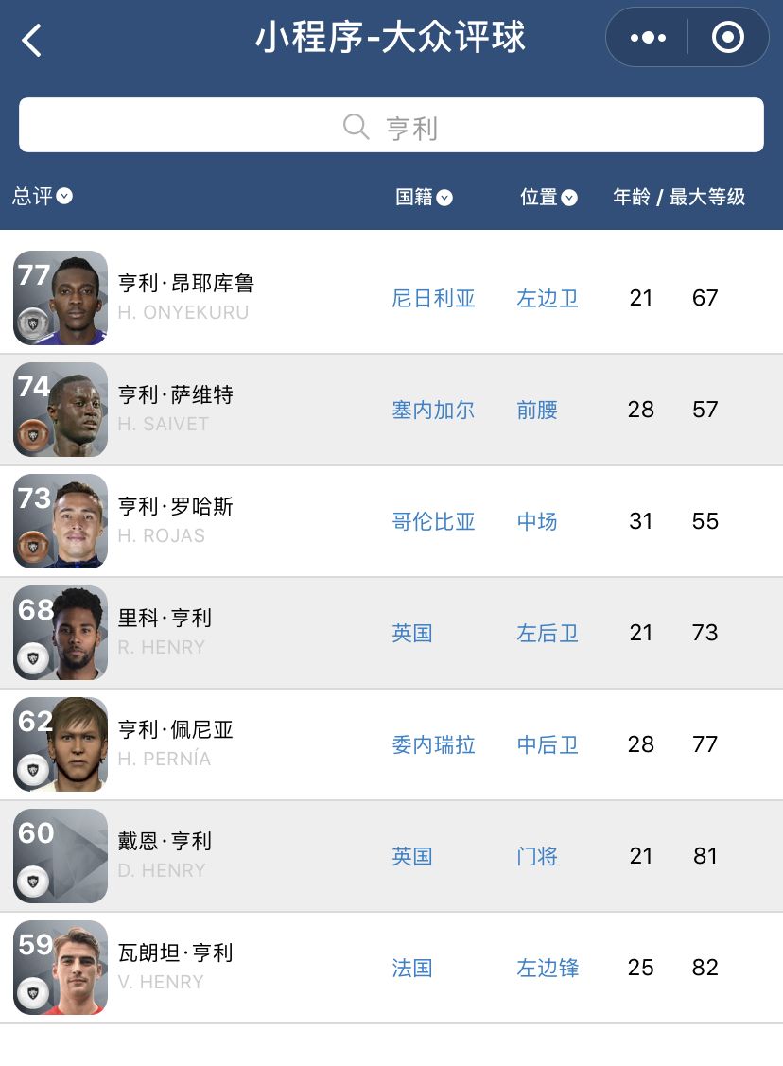The width and height of the screenshot is (783, 1066).
Task: Click the 尼日利亚 nationality link
Action: pos(434,299)
